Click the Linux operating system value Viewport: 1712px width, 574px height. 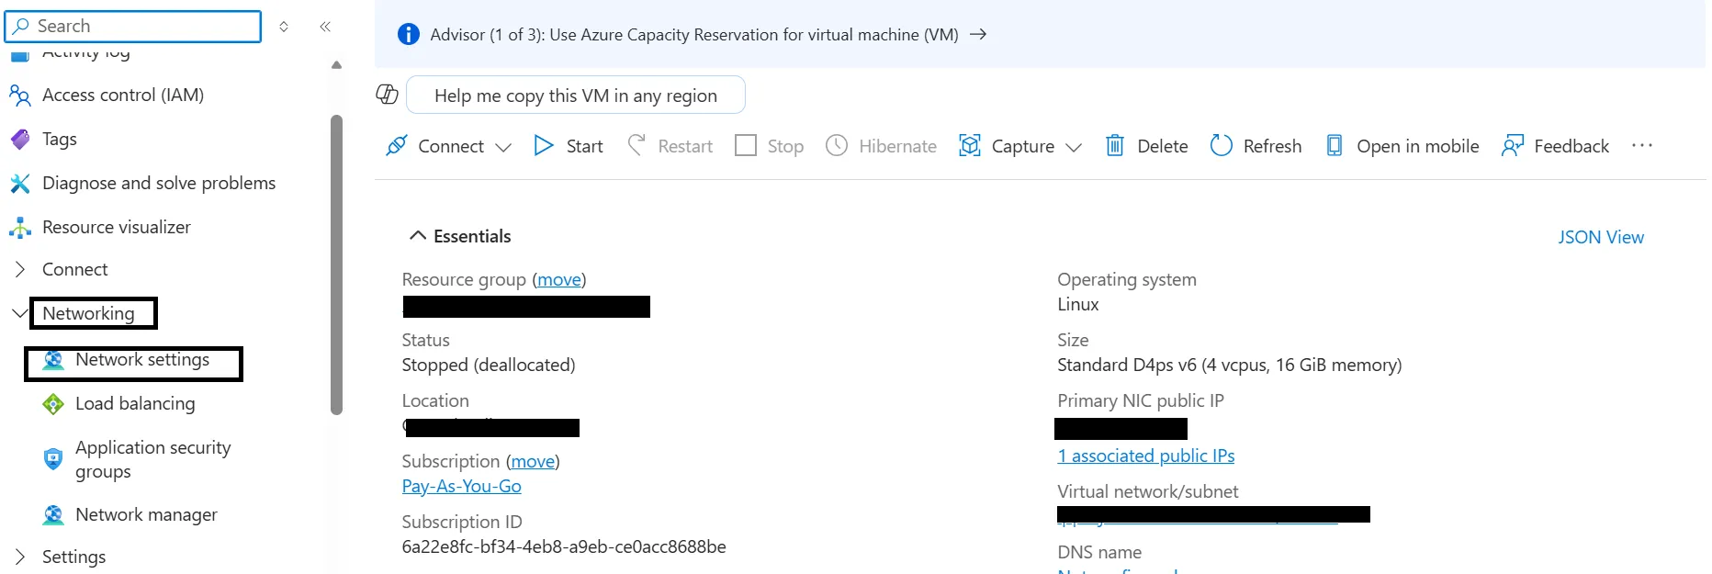point(1078,304)
